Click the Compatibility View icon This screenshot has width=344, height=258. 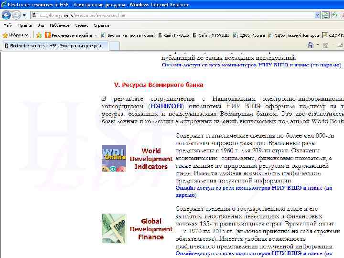click(x=325, y=15)
